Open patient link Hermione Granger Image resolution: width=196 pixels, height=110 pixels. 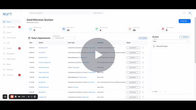(x=44, y=63)
